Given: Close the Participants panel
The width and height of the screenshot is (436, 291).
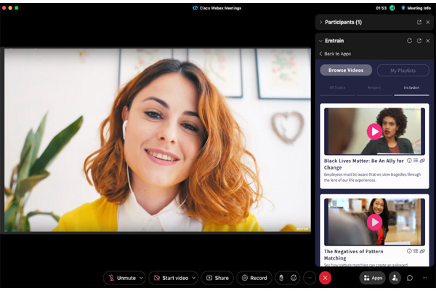Looking at the screenshot, I should tap(428, 23).
